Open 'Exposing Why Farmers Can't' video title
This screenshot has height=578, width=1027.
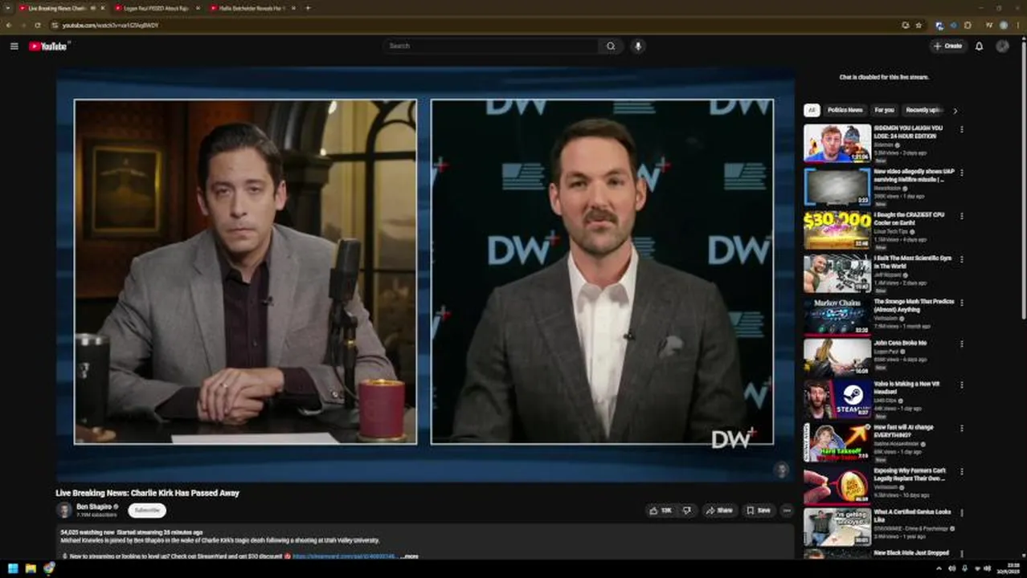tap(910, 474)
